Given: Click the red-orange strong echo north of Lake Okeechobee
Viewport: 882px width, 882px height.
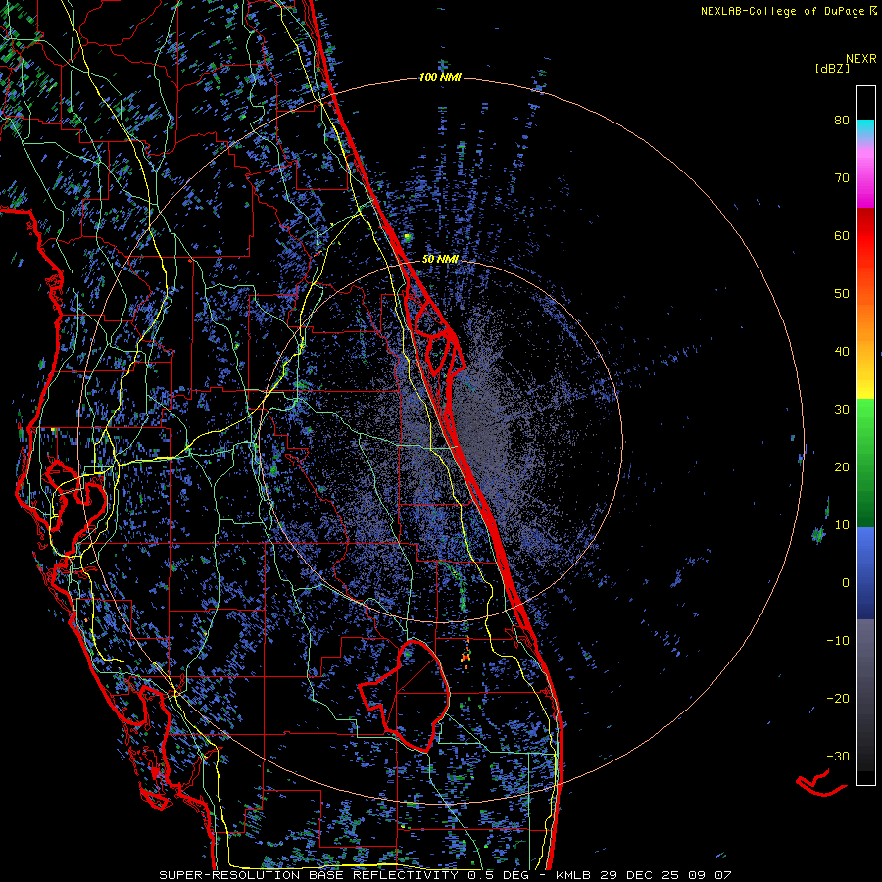Looking at the screenshot, I should pos(465,656).
